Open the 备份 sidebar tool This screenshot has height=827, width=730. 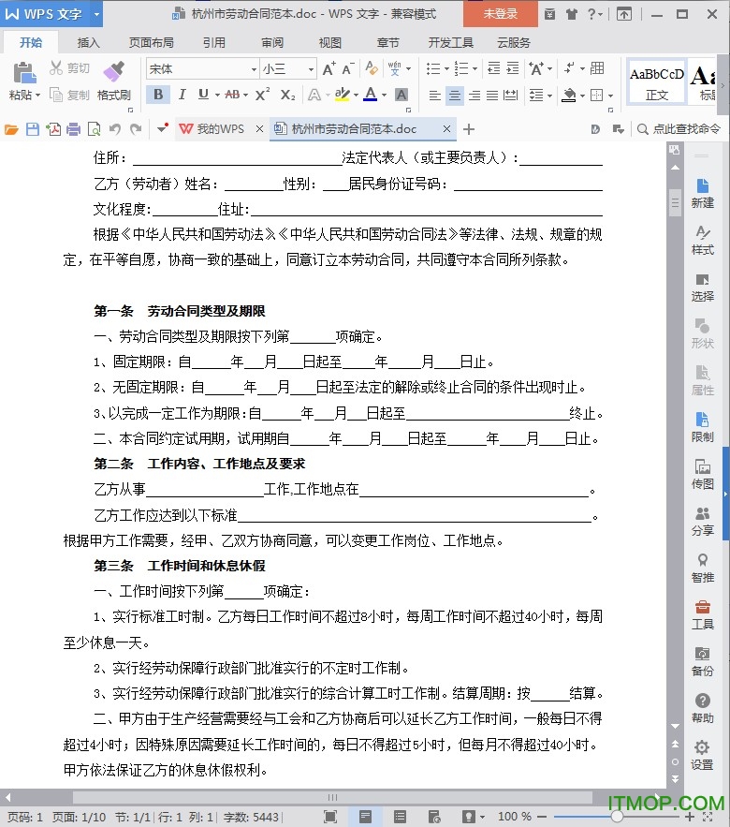(x=702, y=661)
